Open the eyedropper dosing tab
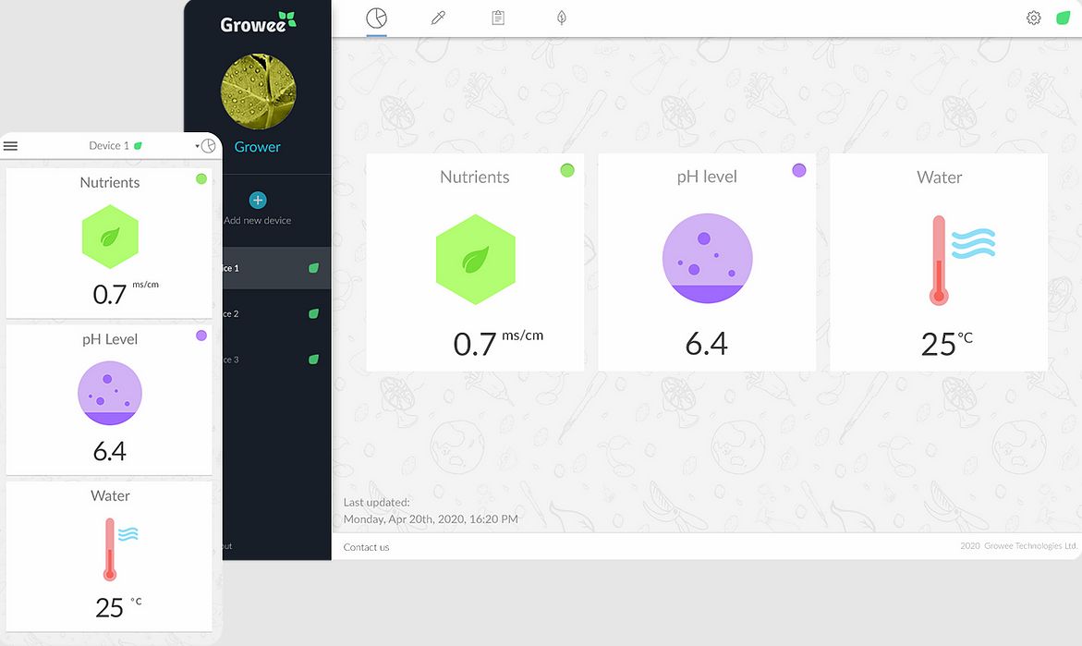Screen dimensions: 1082x646 tap(438, 18)
